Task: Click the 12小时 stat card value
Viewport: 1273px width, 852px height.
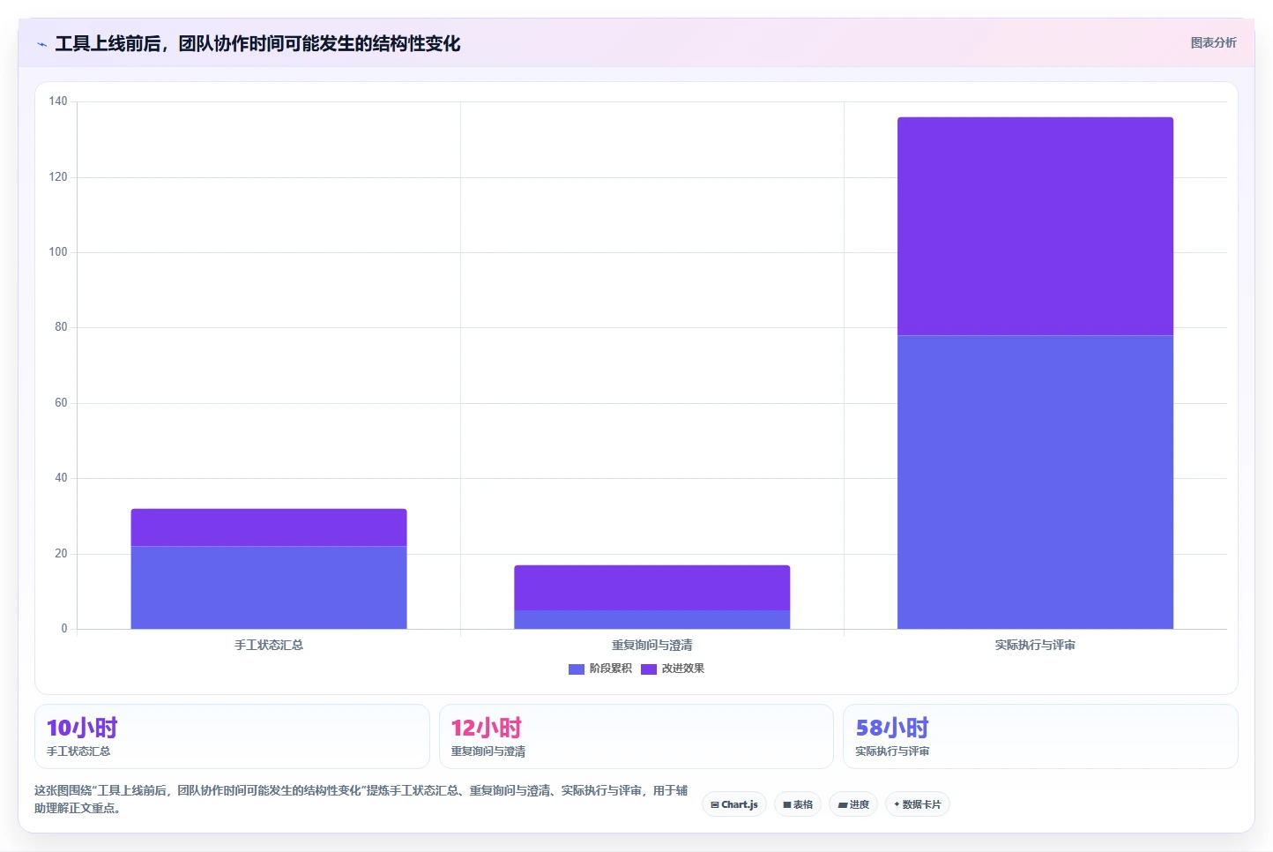Action: coord(487,728)
